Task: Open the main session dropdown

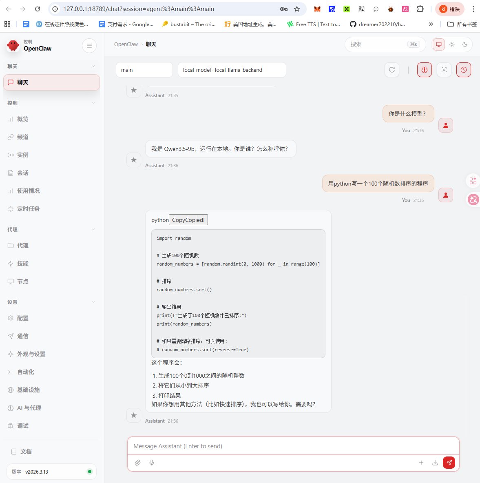Action: point(144,70)
